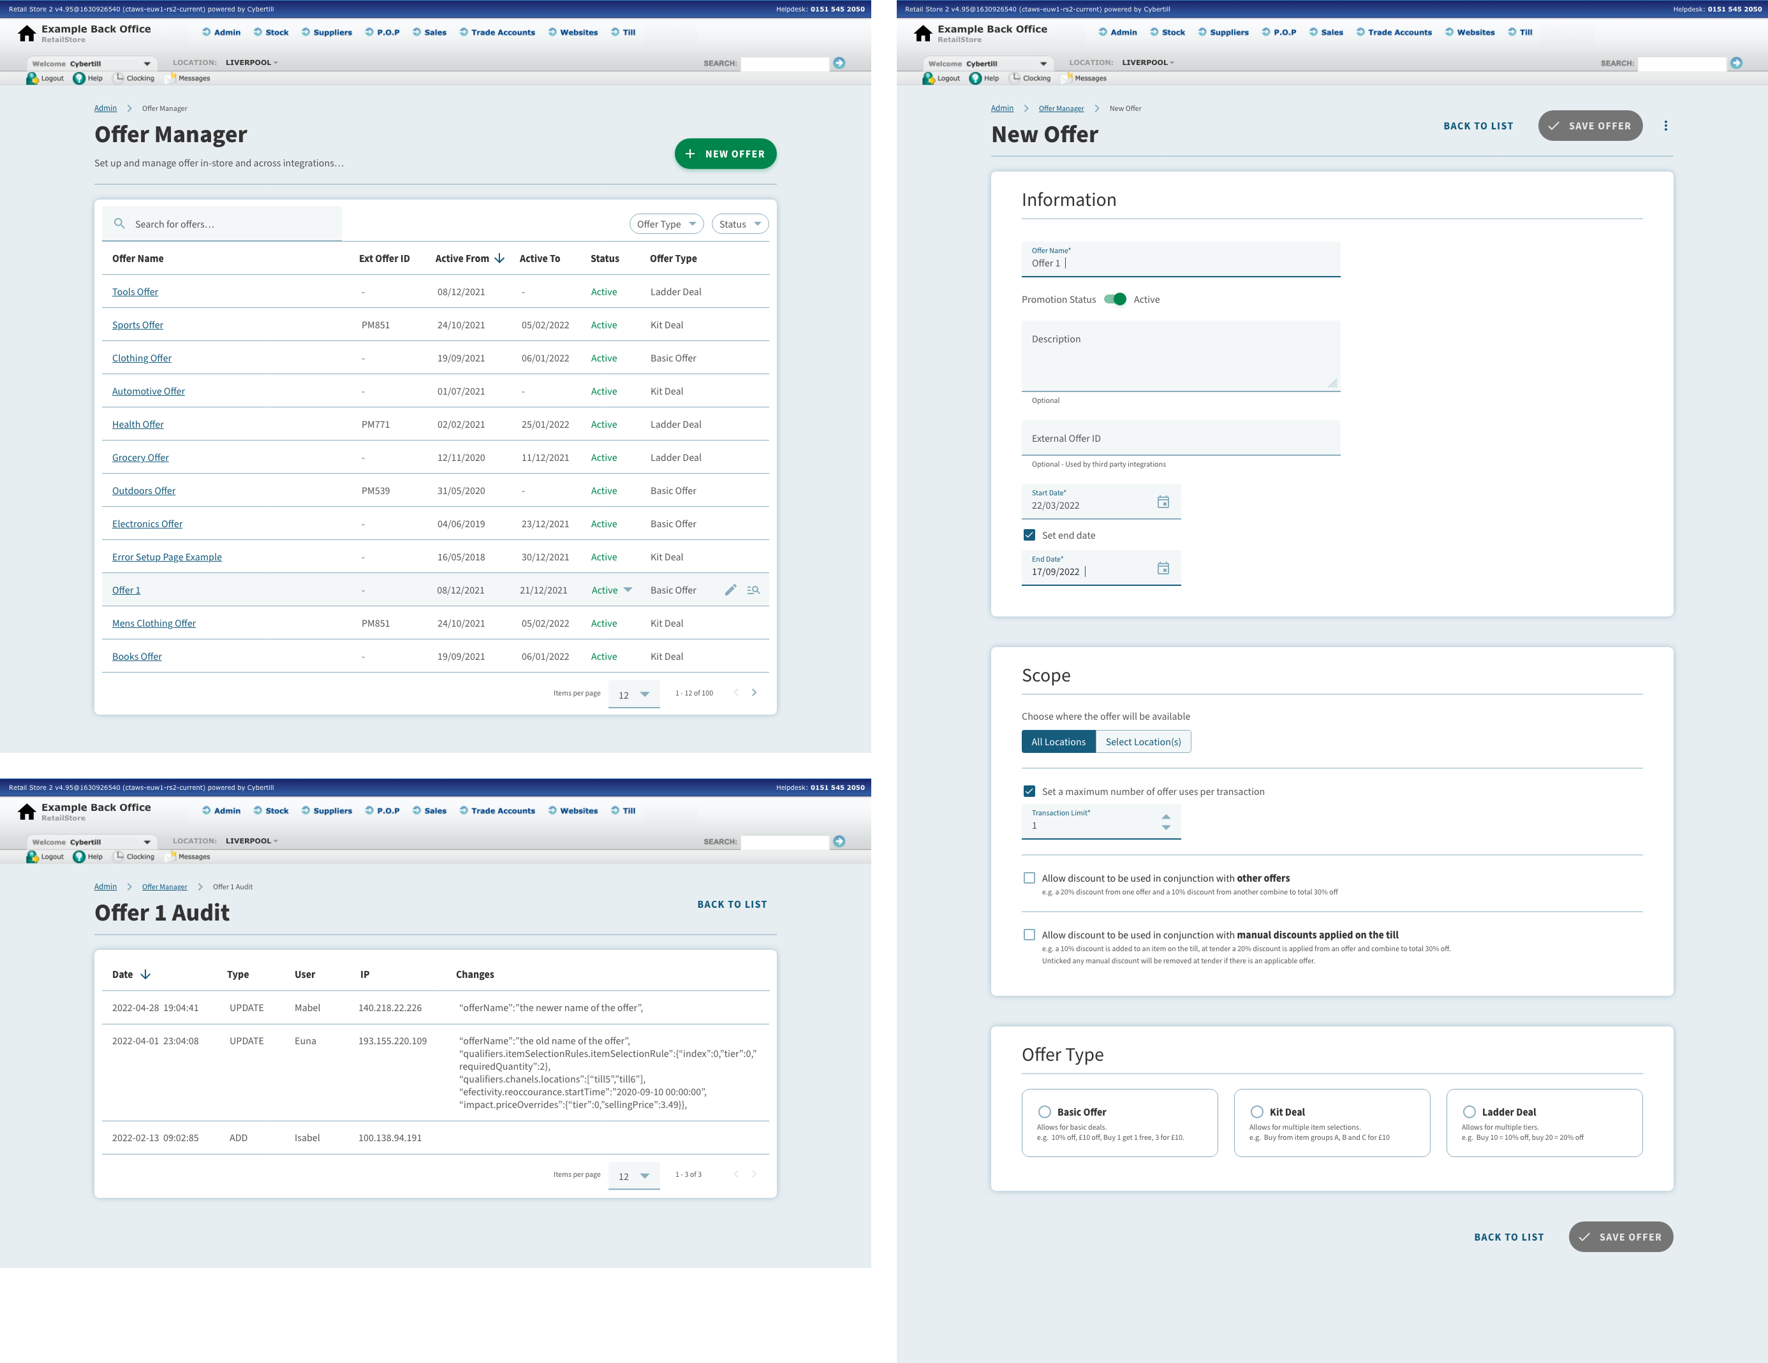Click into the Search for offers field
This screenshot has height=1363, width=1768.
point(222,224)
